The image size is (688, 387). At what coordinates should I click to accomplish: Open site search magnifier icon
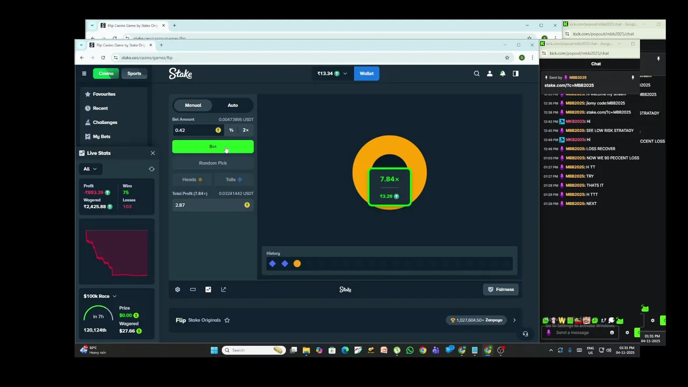click(476, 74)
